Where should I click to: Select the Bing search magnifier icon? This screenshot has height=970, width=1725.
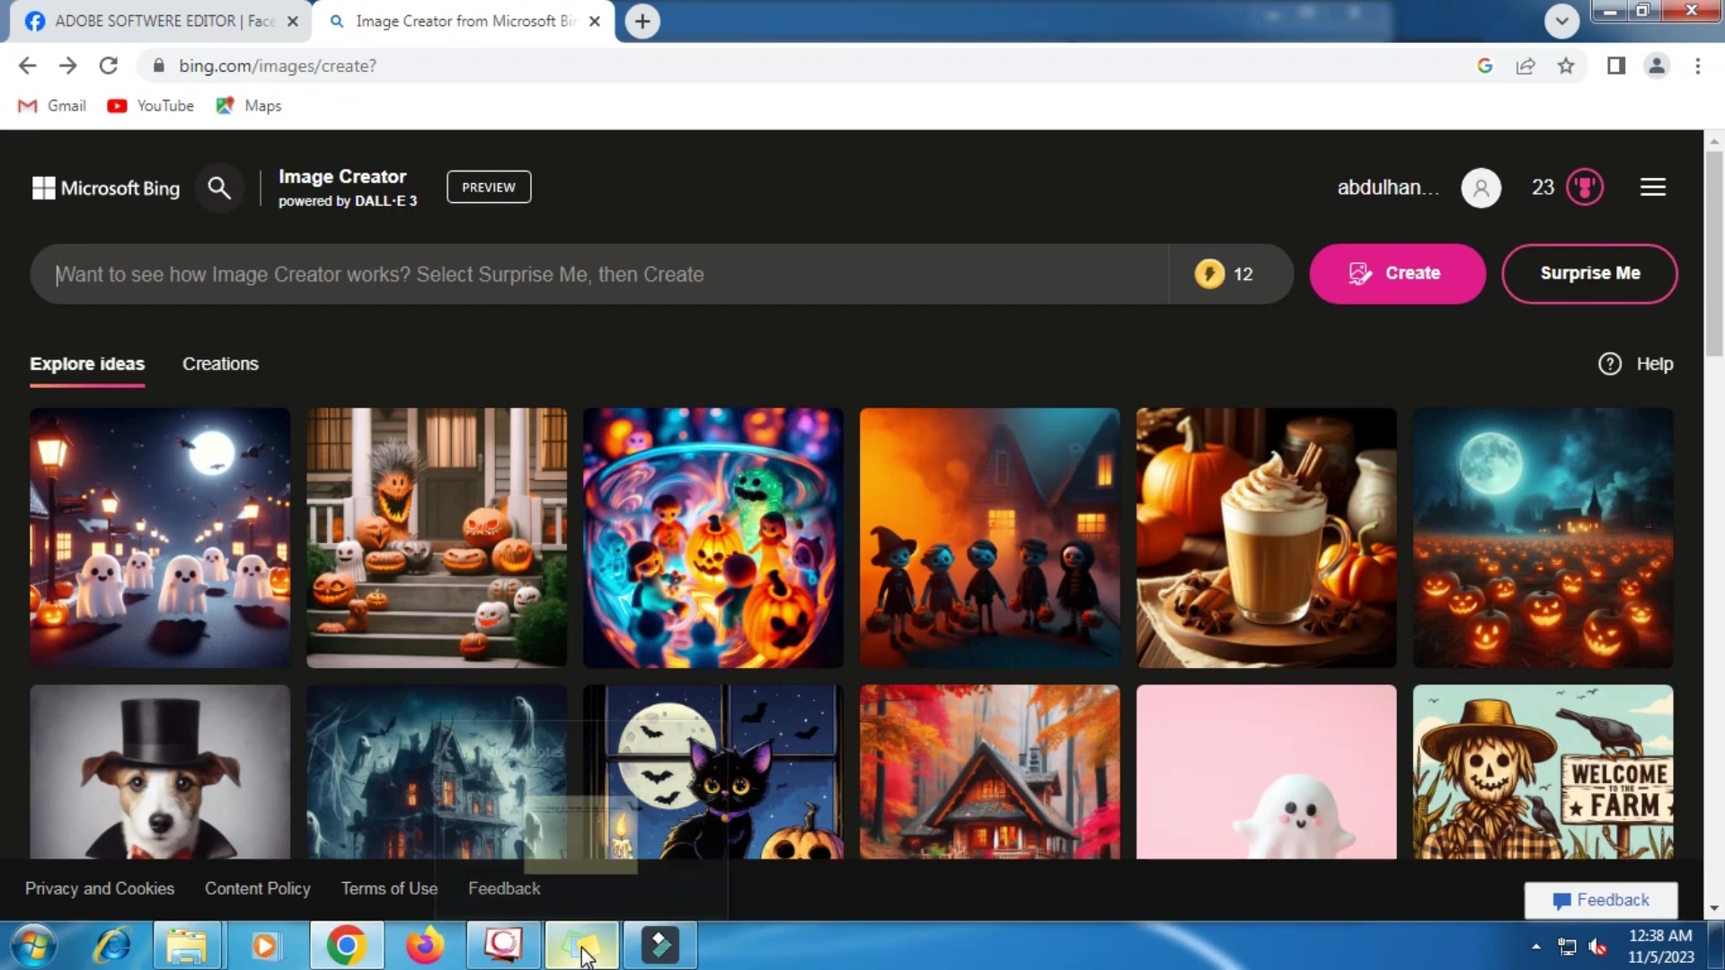click(218, 187)
